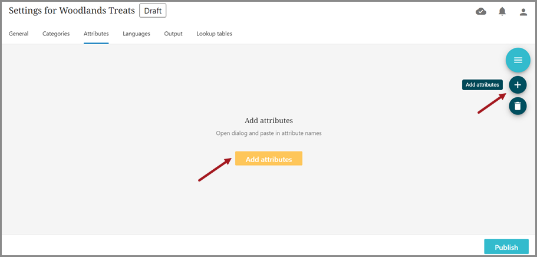Viewport: 537px width, 257px height.
Task: Click the dark Add attributes tooltip label
Action: pyautogui.click(x=482, y=85)
